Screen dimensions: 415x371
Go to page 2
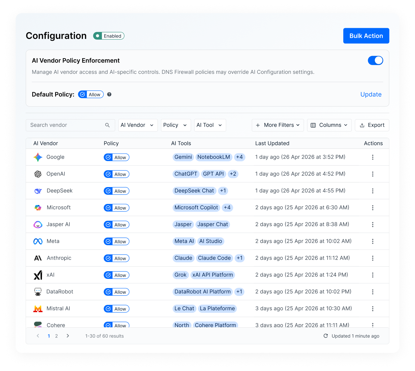(x=56, y=336)
